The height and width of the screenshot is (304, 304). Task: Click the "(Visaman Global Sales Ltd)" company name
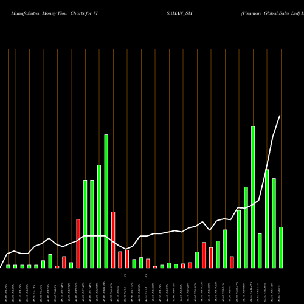pyautogui.click(x=271, y=13)
